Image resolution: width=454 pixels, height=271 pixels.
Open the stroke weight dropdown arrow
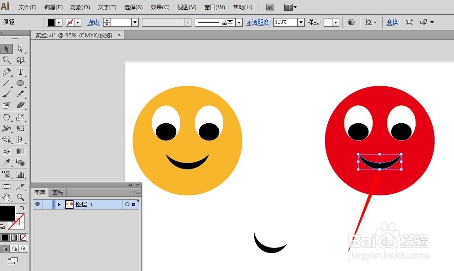pos(135,22)
